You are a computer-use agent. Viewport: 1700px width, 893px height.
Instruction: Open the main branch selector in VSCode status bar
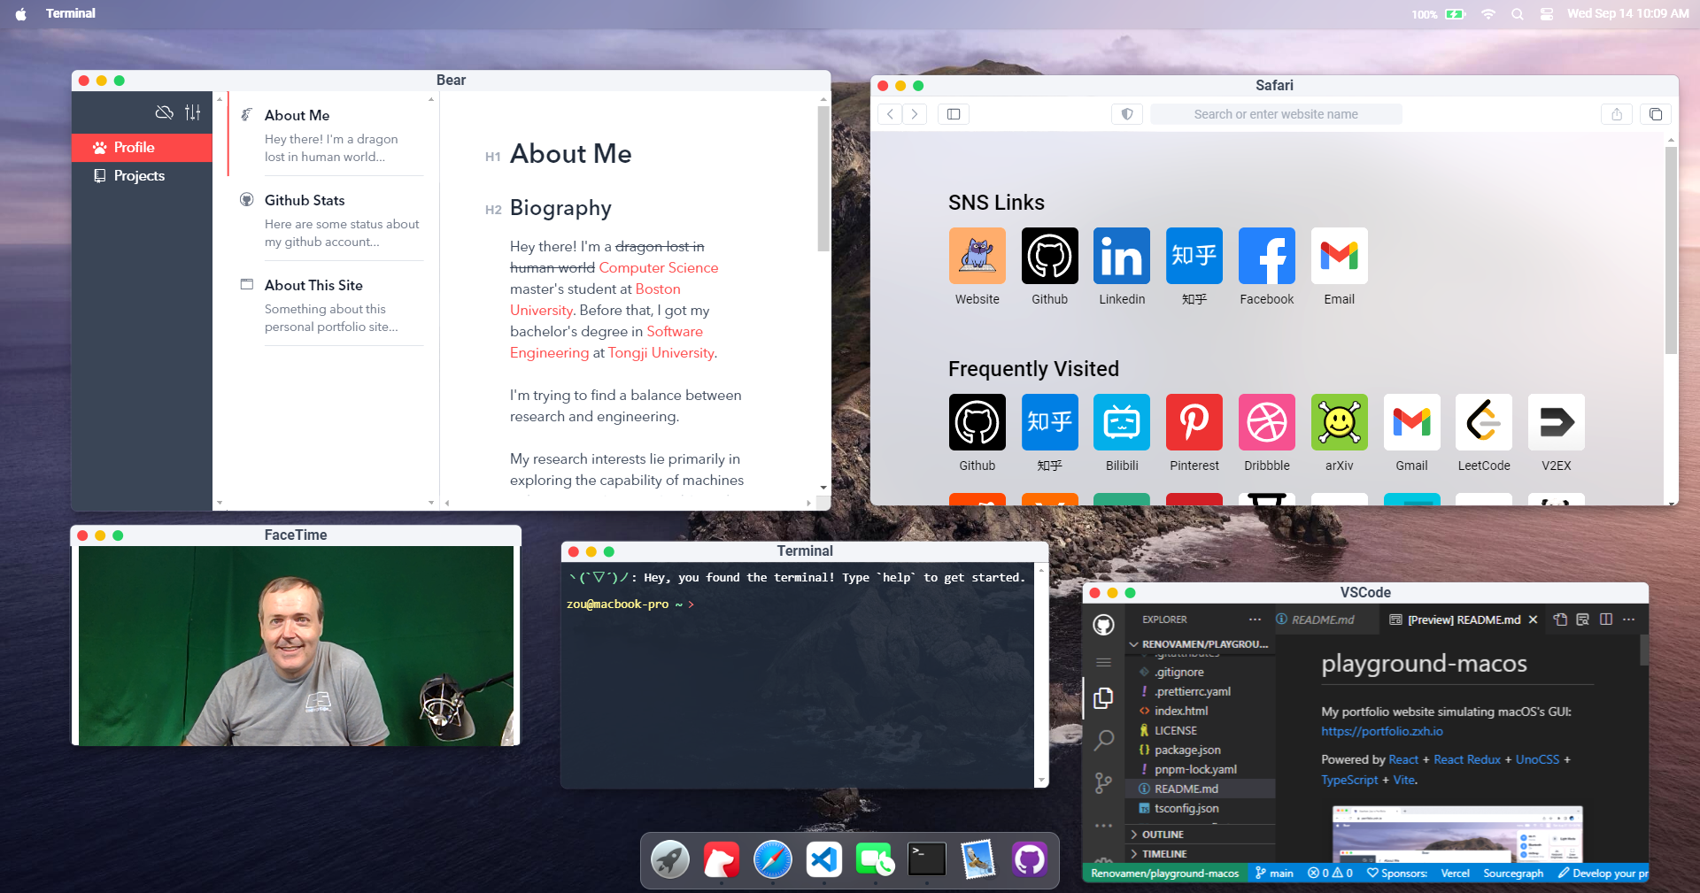(x=1274, y=874)
